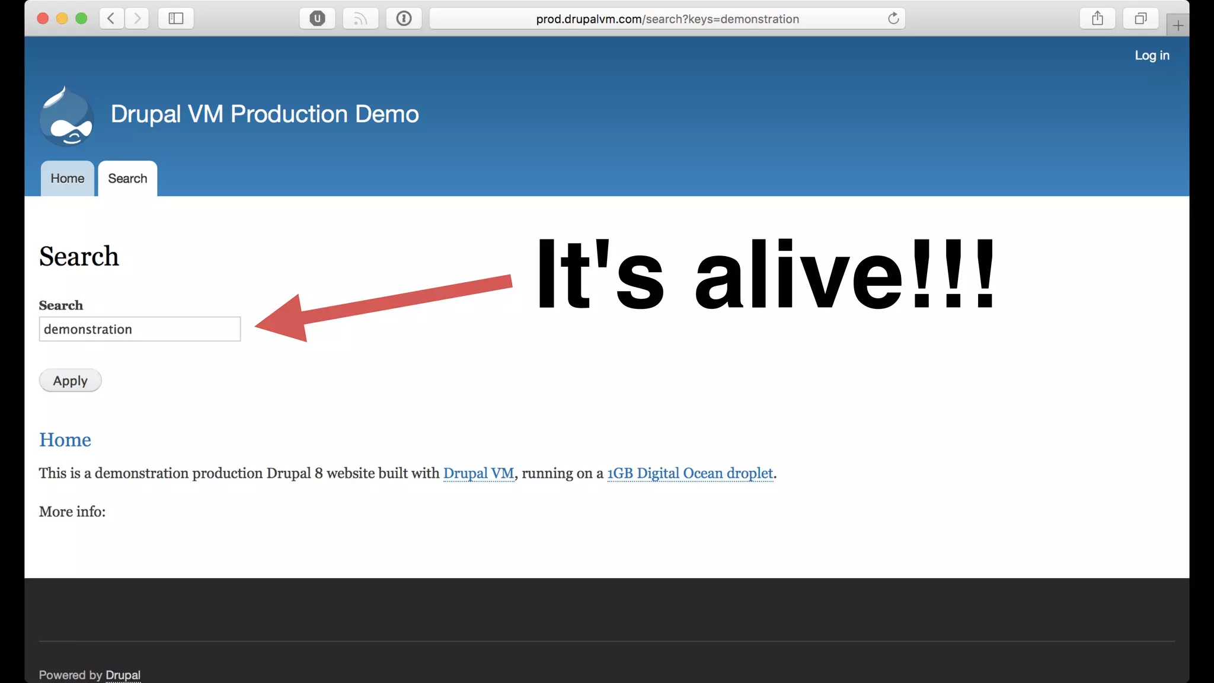The width and height of the screenshot is (1214, 683).
Task: Open the uBlock extension icon
Action: coord(317,18)
